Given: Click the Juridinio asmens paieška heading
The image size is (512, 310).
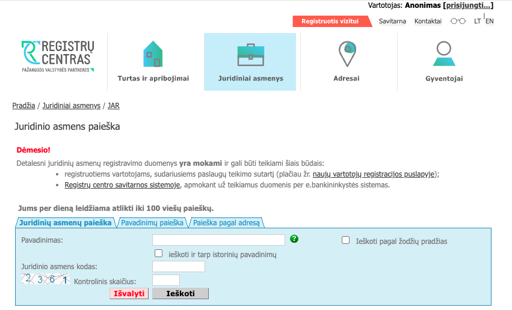Looking at the screenshot, I should point(67,127).
